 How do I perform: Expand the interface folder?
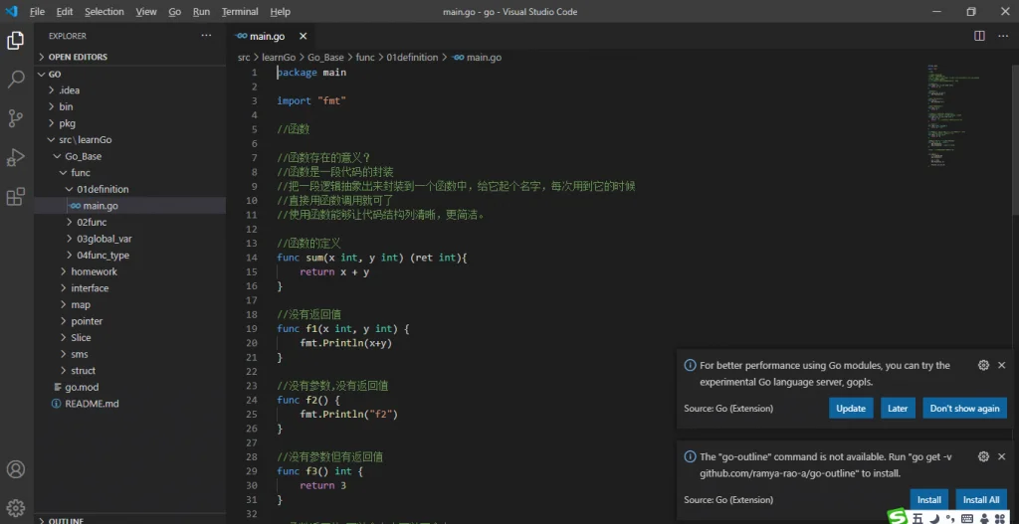click(x=130, y=287)
